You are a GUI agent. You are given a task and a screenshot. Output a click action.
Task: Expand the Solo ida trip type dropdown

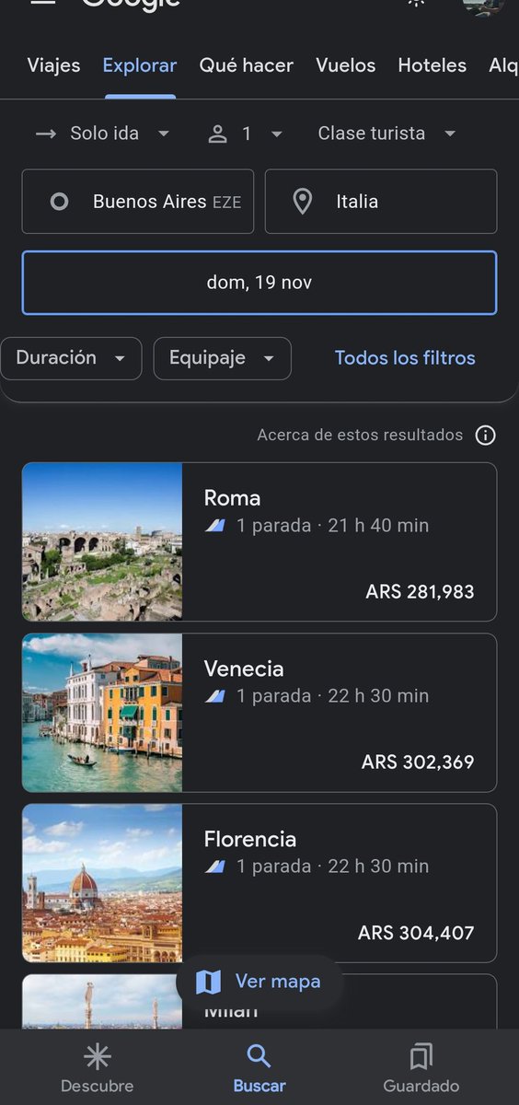[x=103, y=134]
